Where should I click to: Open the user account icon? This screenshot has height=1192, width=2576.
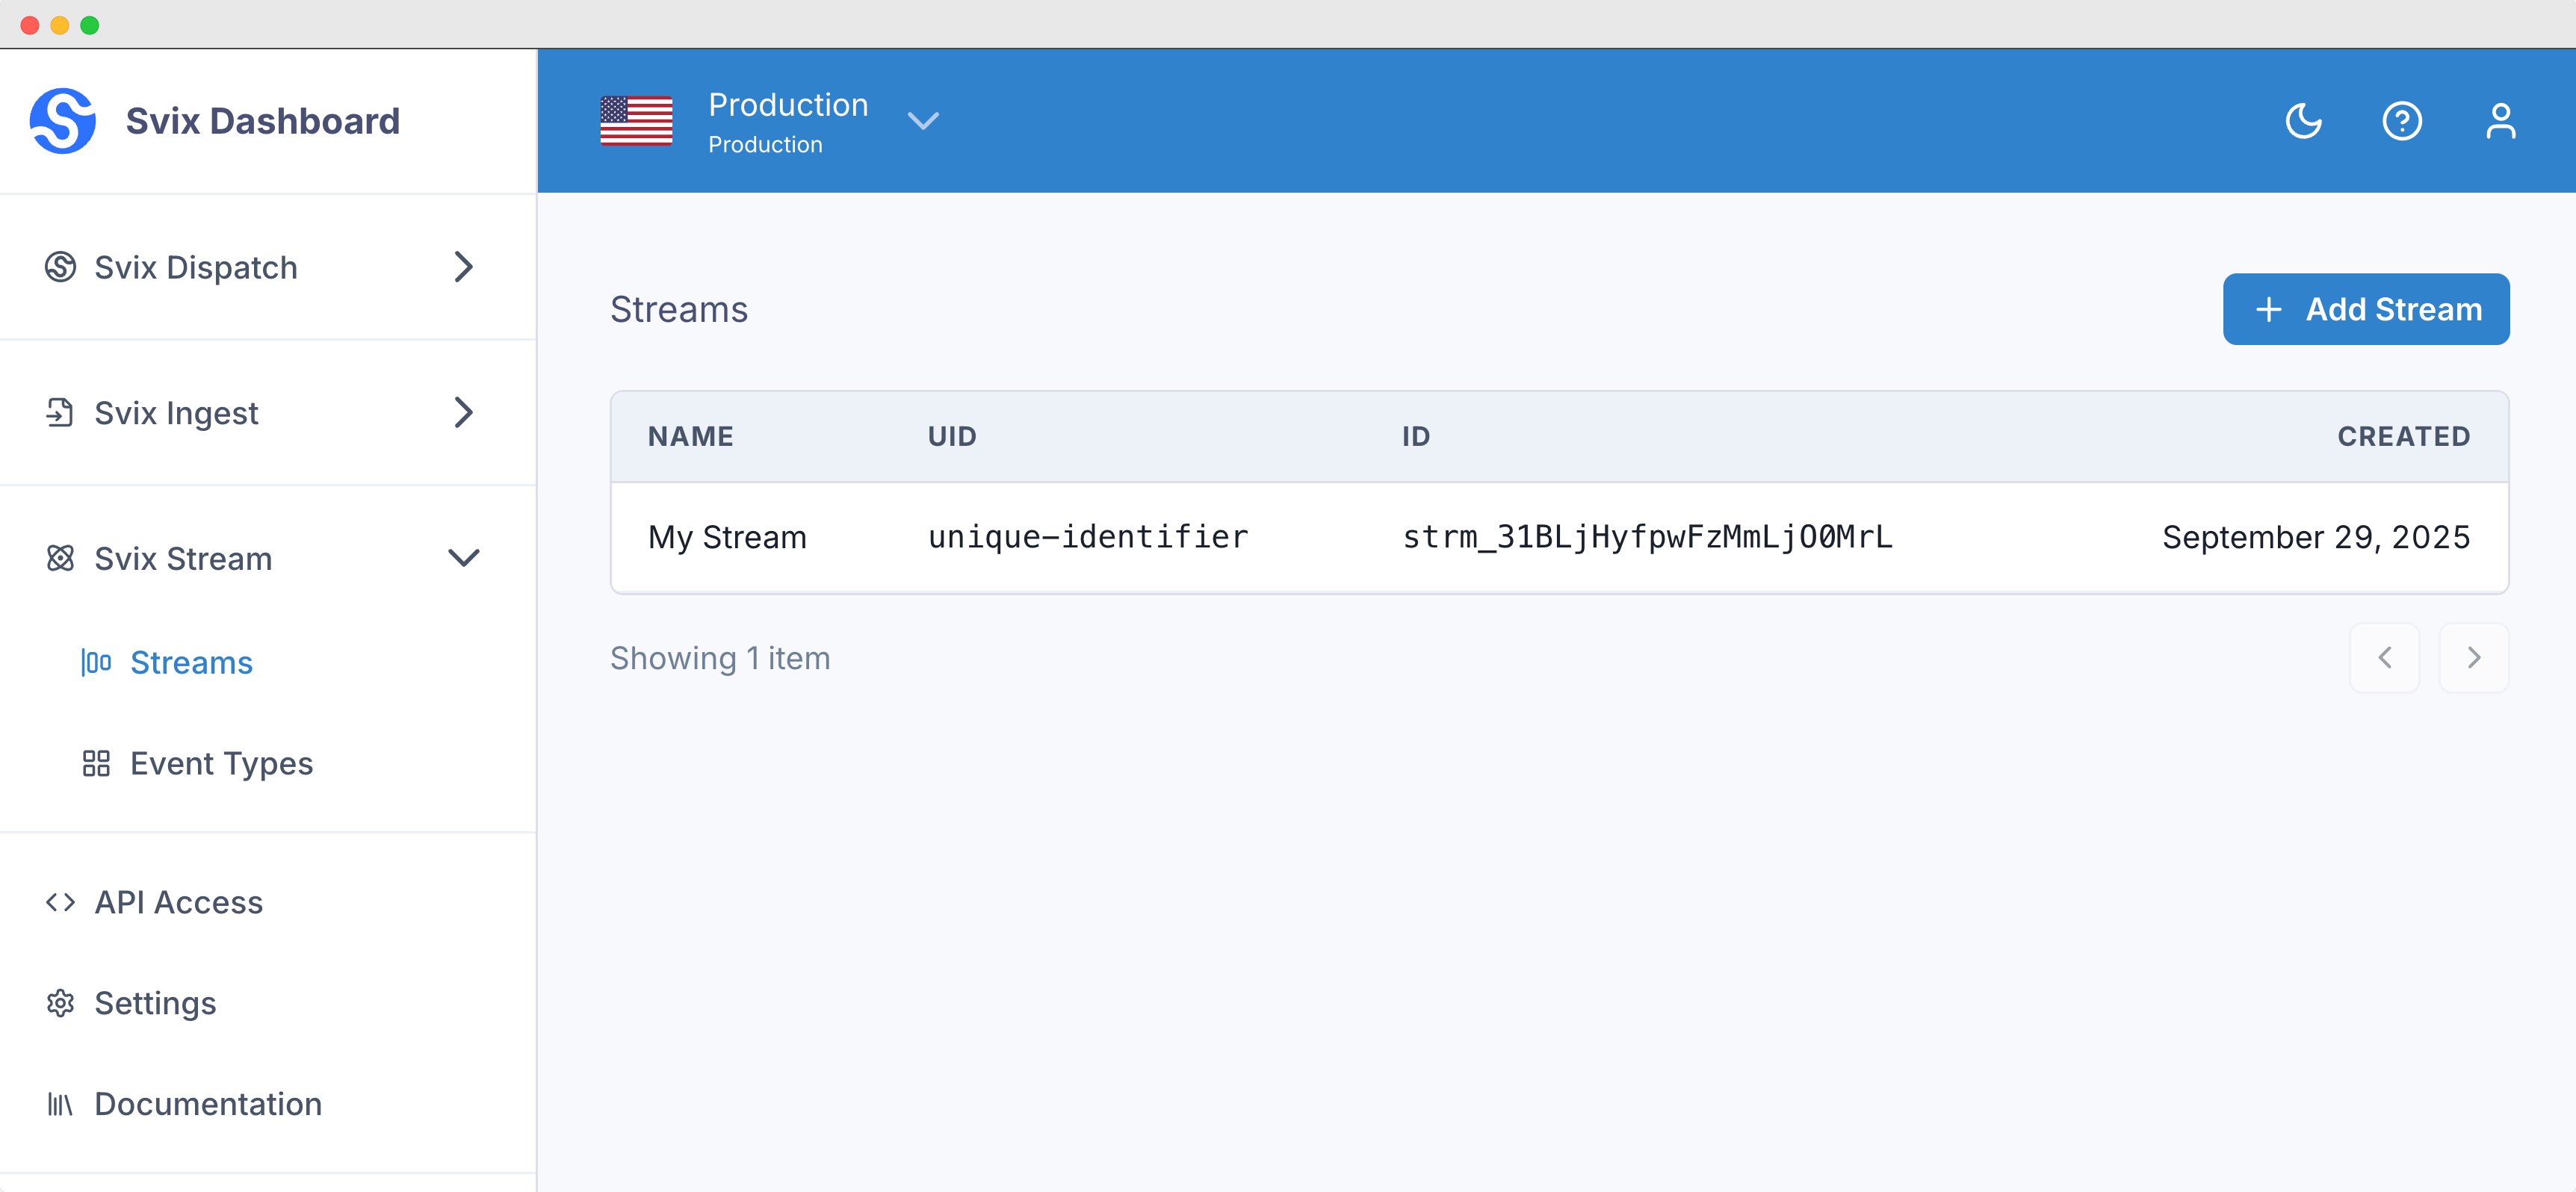pos(2500,121)
